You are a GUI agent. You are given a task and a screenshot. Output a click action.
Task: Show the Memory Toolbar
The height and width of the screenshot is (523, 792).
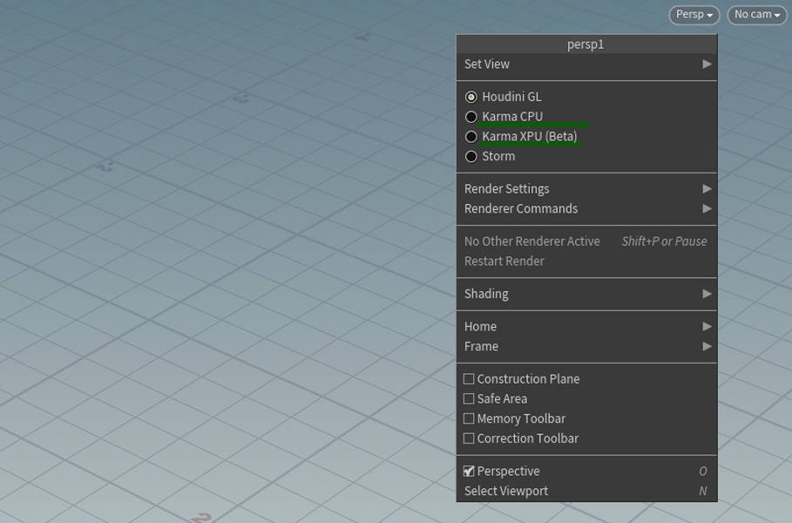469,419
